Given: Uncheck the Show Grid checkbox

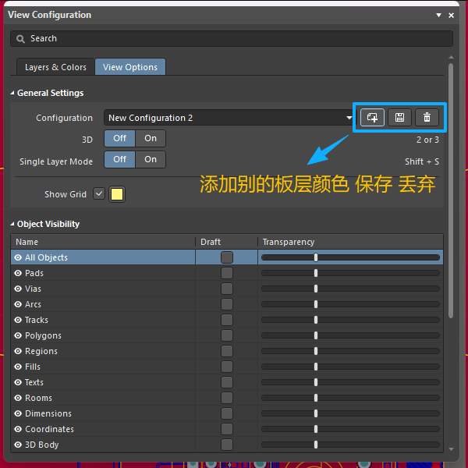Looking at the screenshot, I should (99, 193).
